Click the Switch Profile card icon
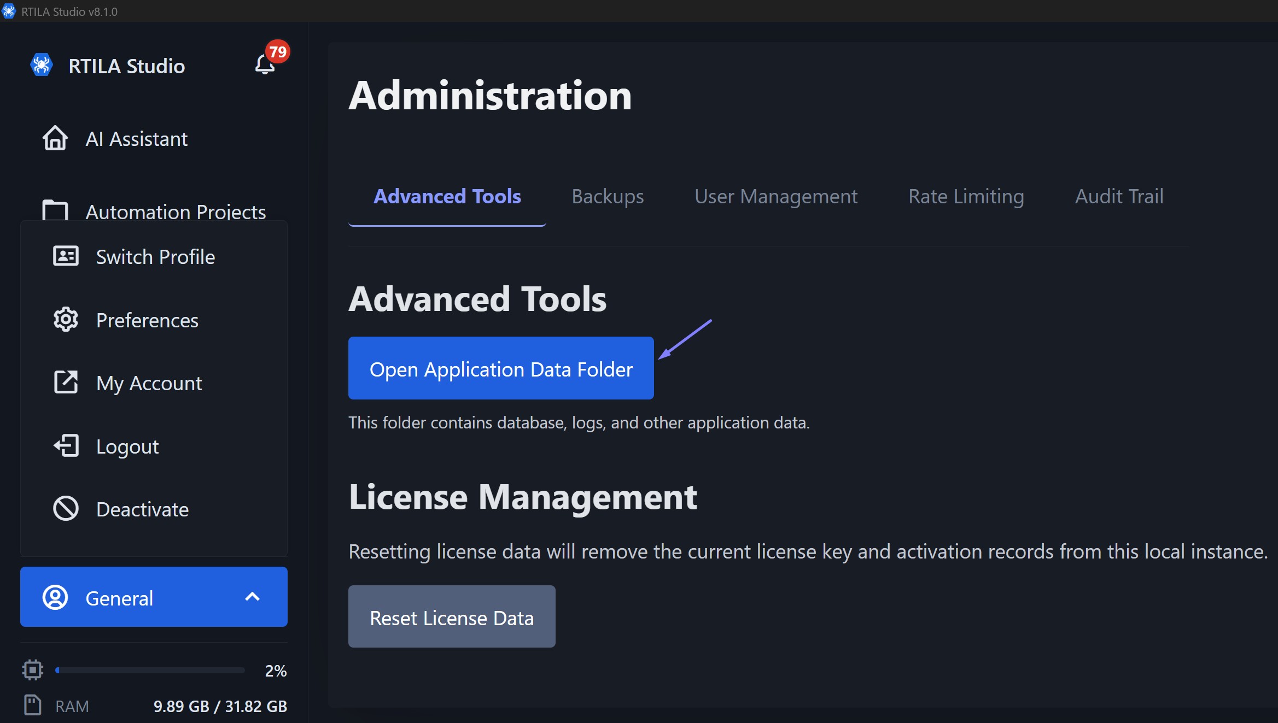 66,256
